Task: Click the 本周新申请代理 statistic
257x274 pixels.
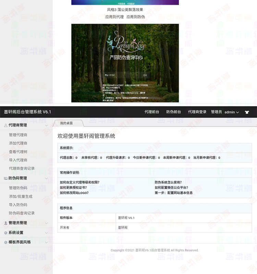Action: [x=176, y=158]
